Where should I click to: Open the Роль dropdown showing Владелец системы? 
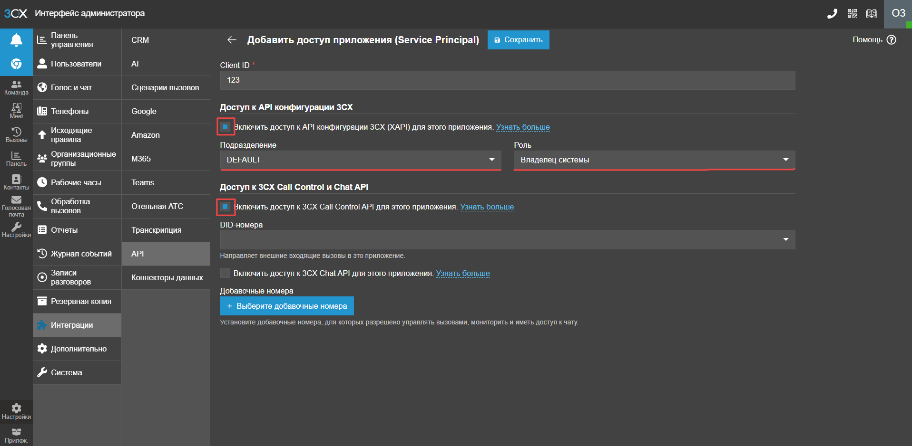(655, 160)
